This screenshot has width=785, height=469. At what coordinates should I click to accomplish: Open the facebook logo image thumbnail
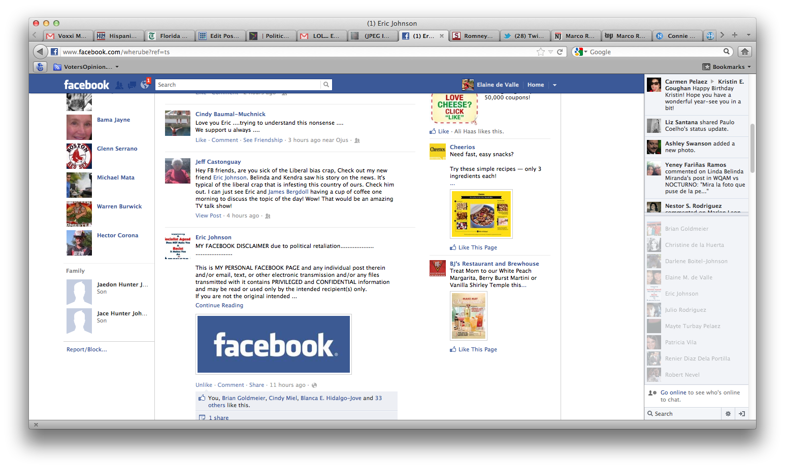coord(274,344)
